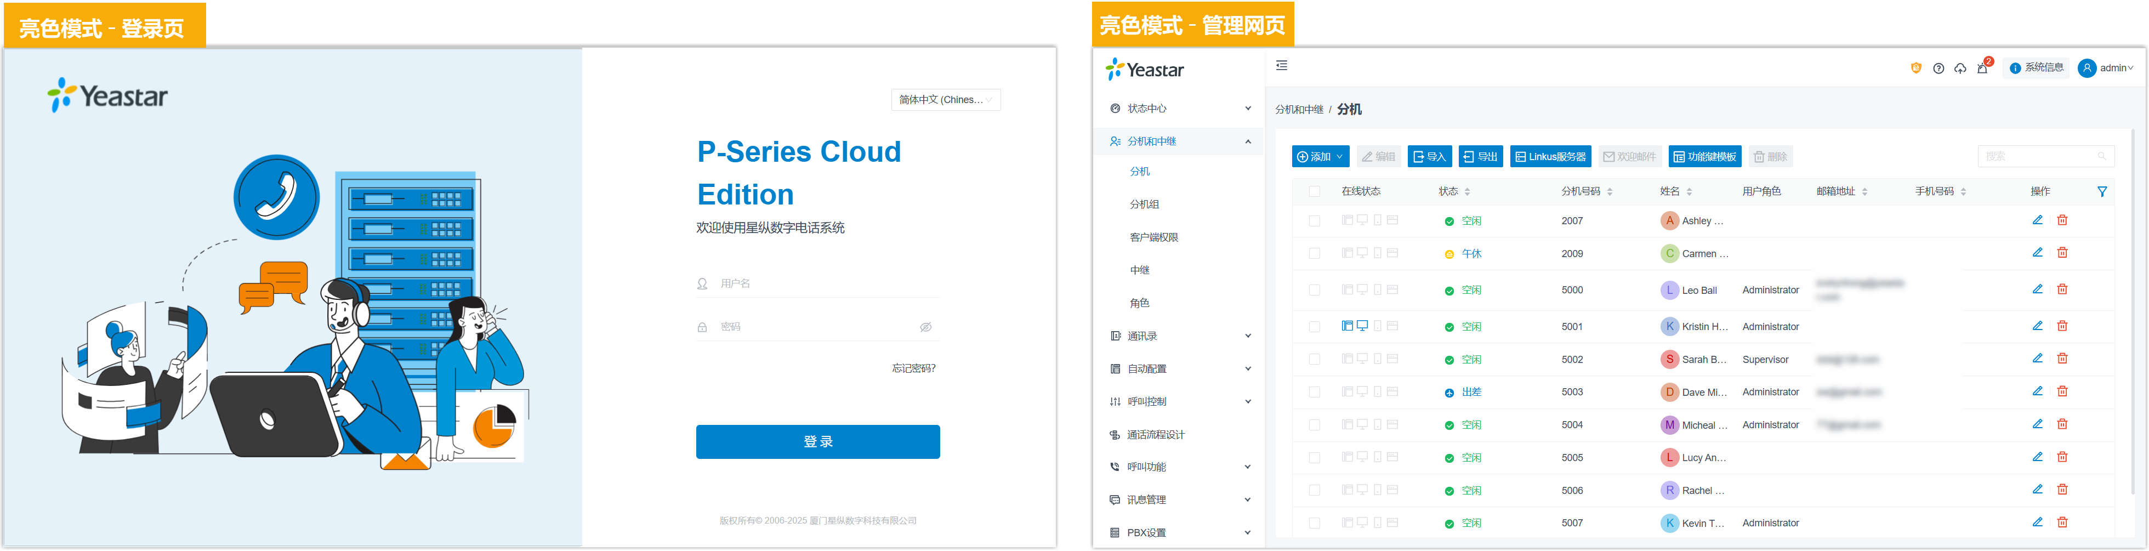Open the 简体中文 language dropdown

coord(945,100)
